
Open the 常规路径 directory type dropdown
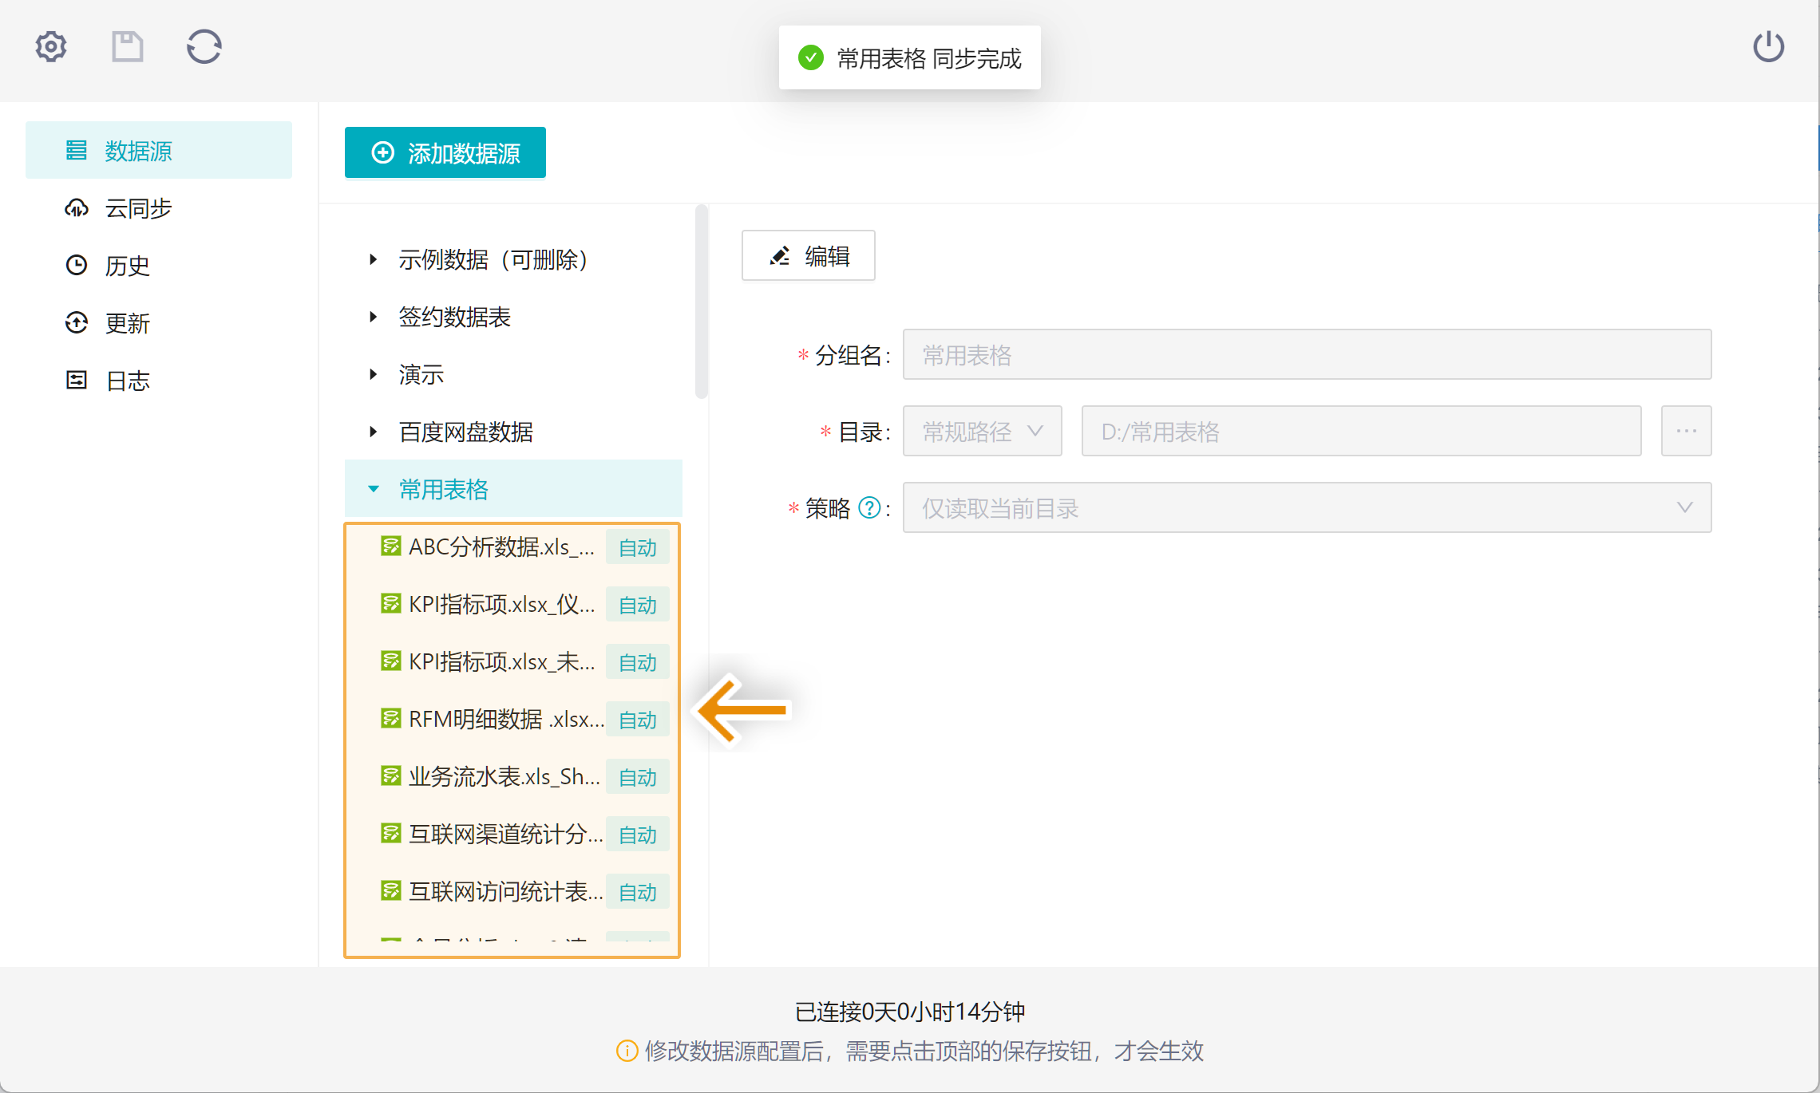(x=982, y=431)
